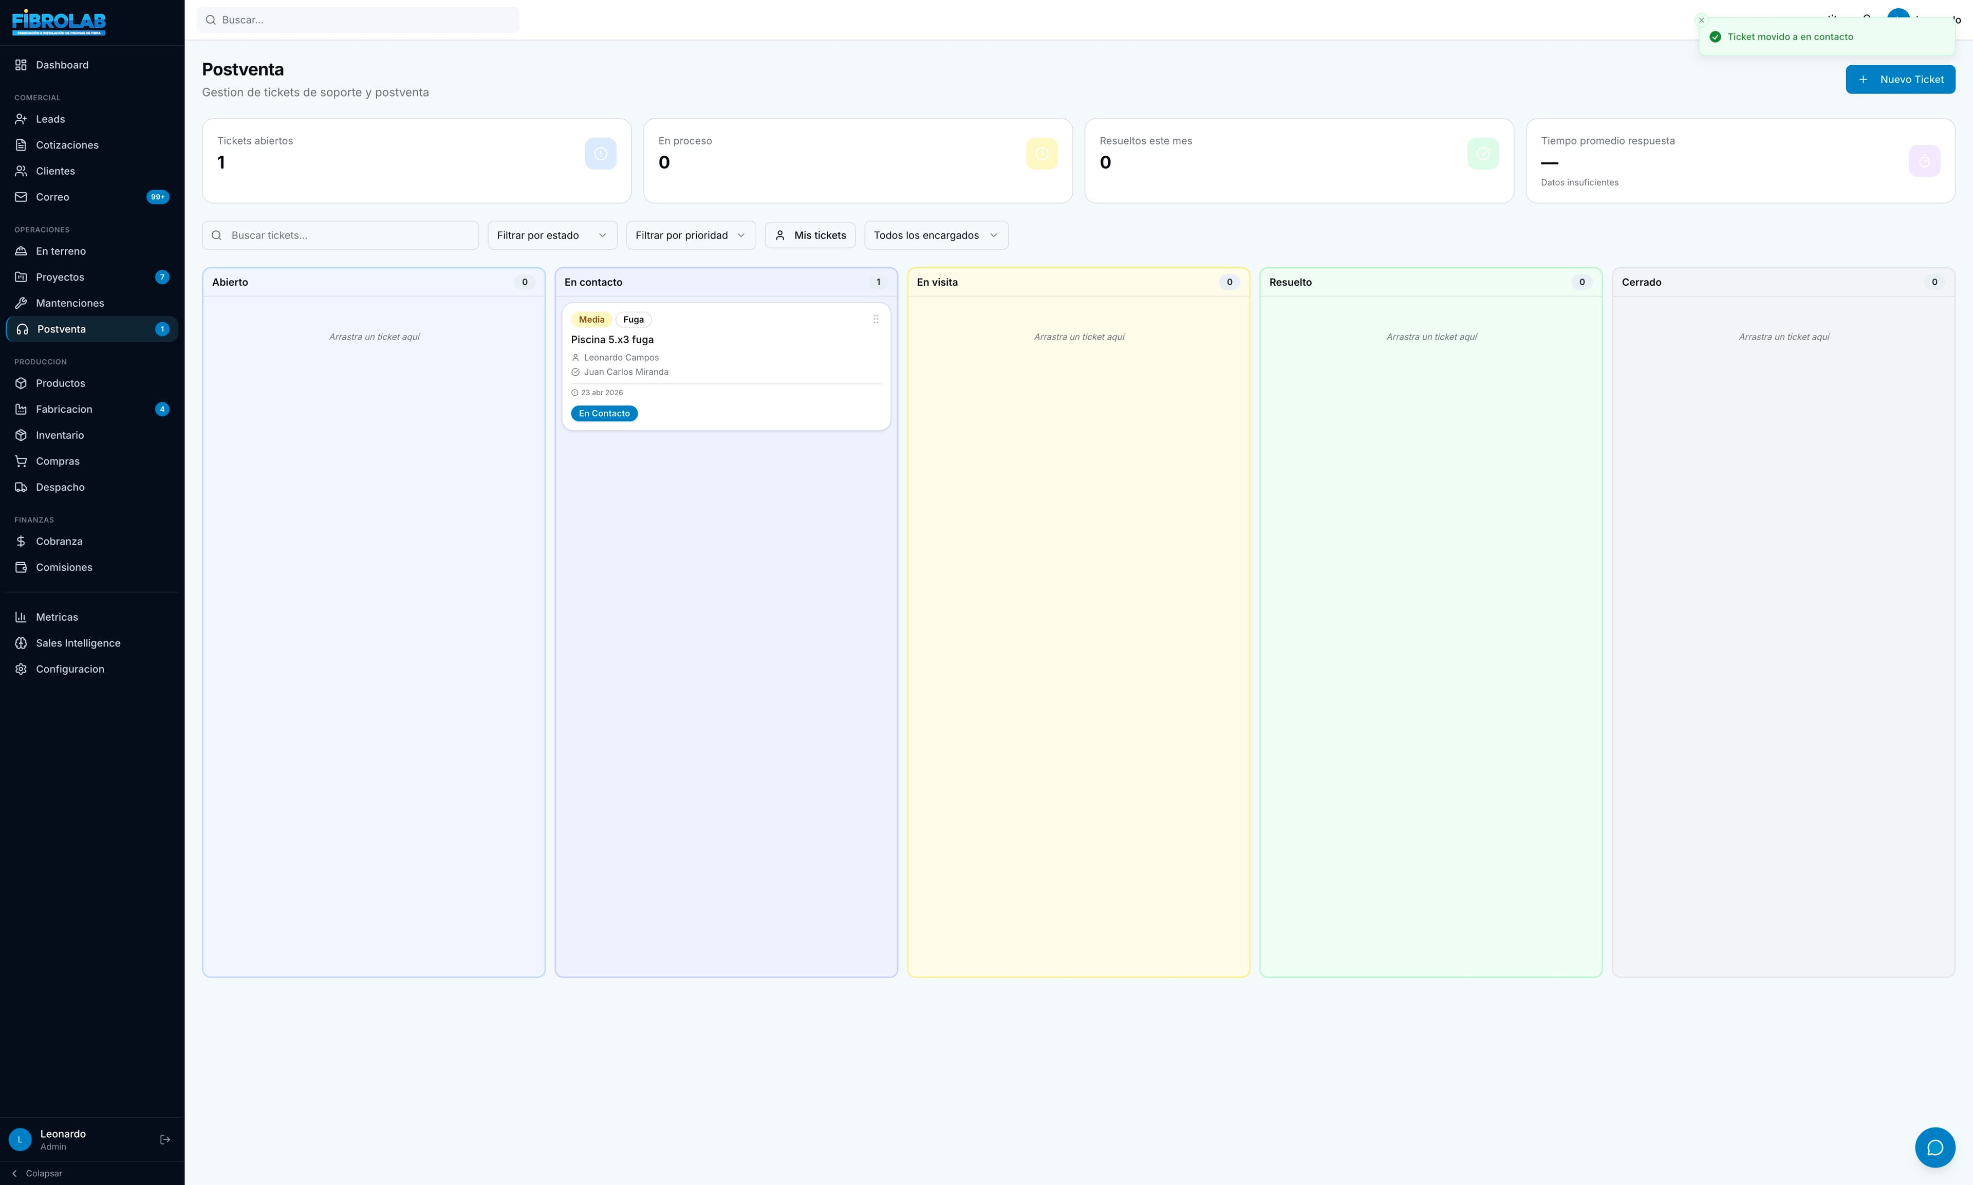
Task: Click the Nuevo Ticket button
Action: (x=1900, y=79)
